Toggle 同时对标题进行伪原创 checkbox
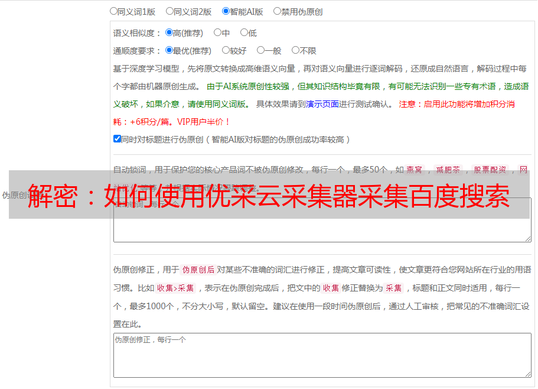 [x=117, y=139]
